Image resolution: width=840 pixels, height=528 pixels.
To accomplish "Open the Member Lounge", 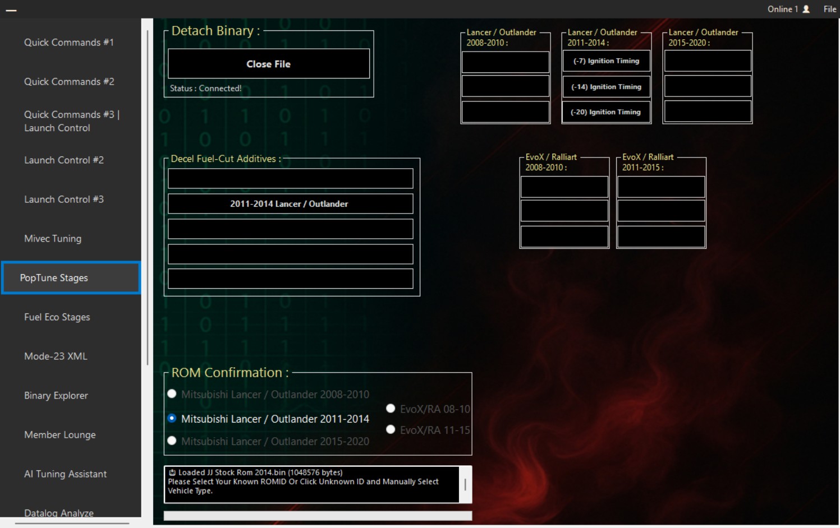I will [59, 434].
